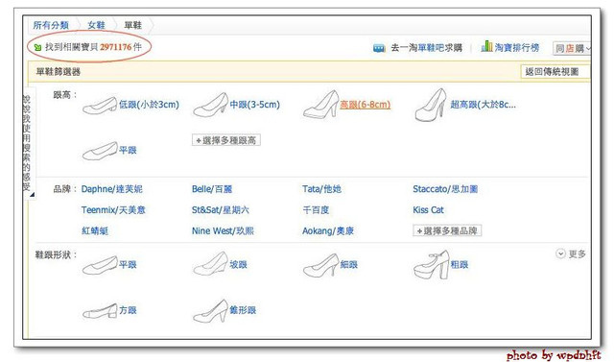This screenshot has width=614, height=362.
Task: Select 高跟(6-8cm) text link
Action: [365, 105]
